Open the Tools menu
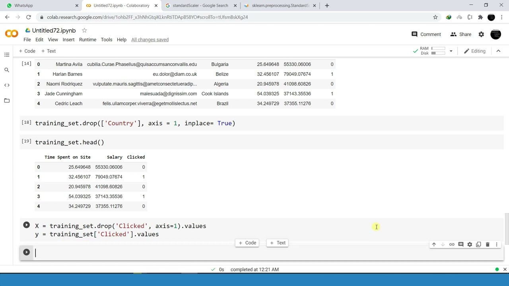This screenshot has height=286, width=509. click(x=106, y=40)
